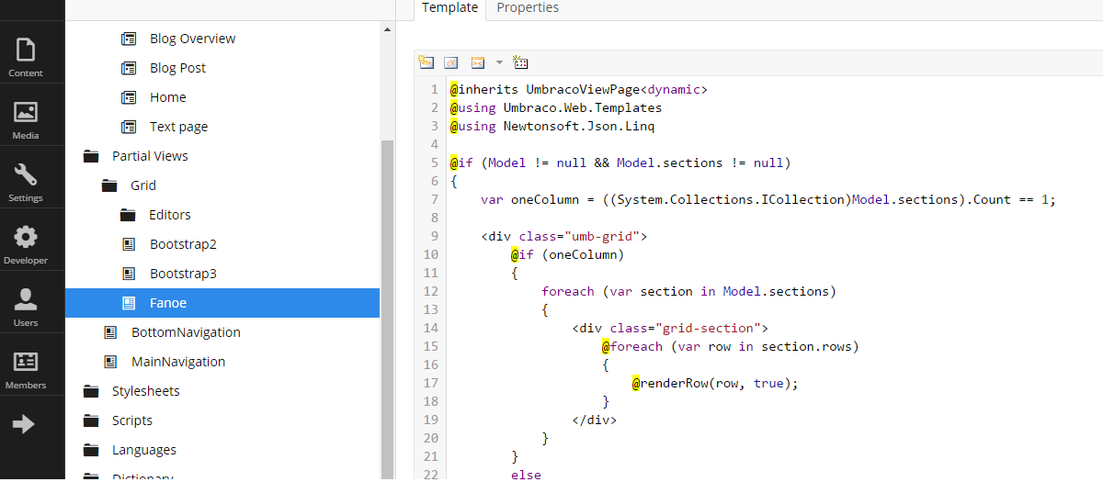Open the dropdown arrow in editor toolbar
This screenshot has height=482, width=1103.
pos(499,62)
